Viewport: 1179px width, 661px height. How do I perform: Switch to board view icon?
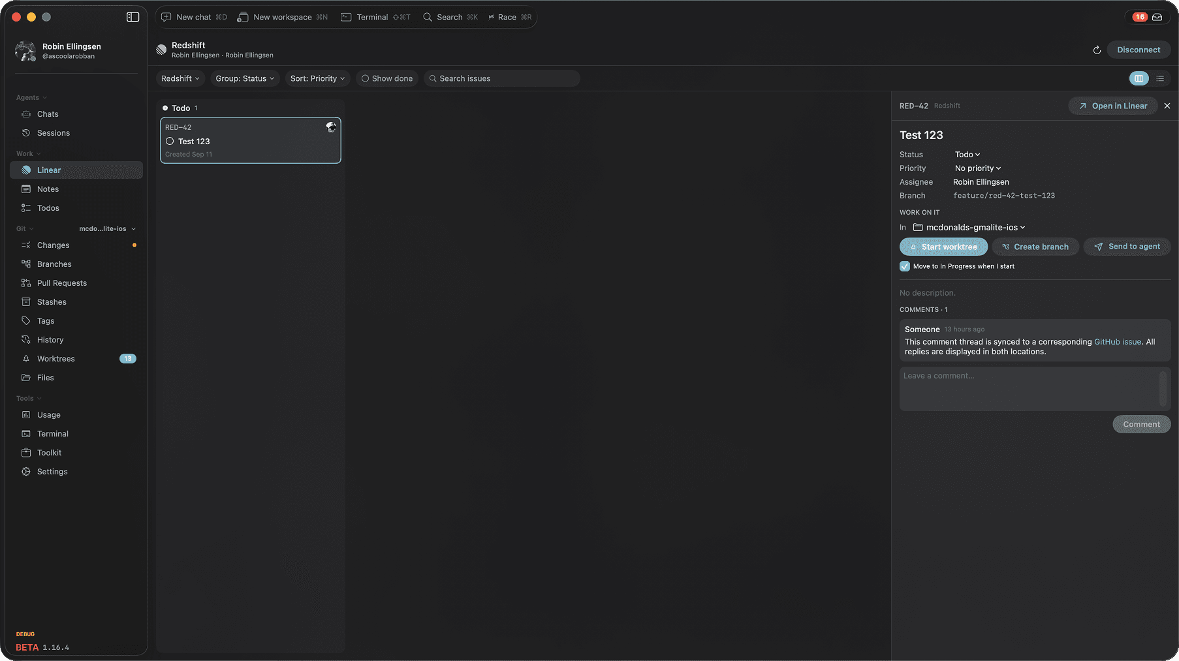(x=1139, y=78)
